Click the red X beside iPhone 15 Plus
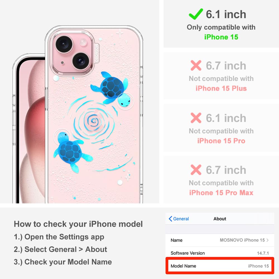279x279 pixels. coord(196,66)
